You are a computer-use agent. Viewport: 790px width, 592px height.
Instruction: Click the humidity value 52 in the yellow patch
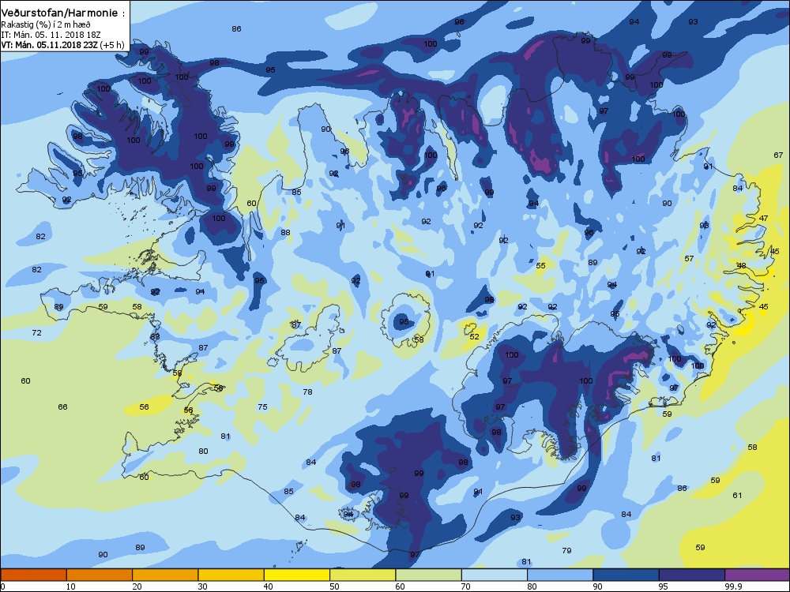coord(474,337)
